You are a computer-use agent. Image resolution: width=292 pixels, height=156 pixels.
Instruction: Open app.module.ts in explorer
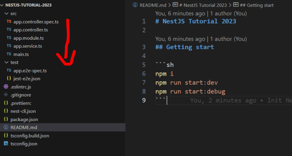coord(28,38)
